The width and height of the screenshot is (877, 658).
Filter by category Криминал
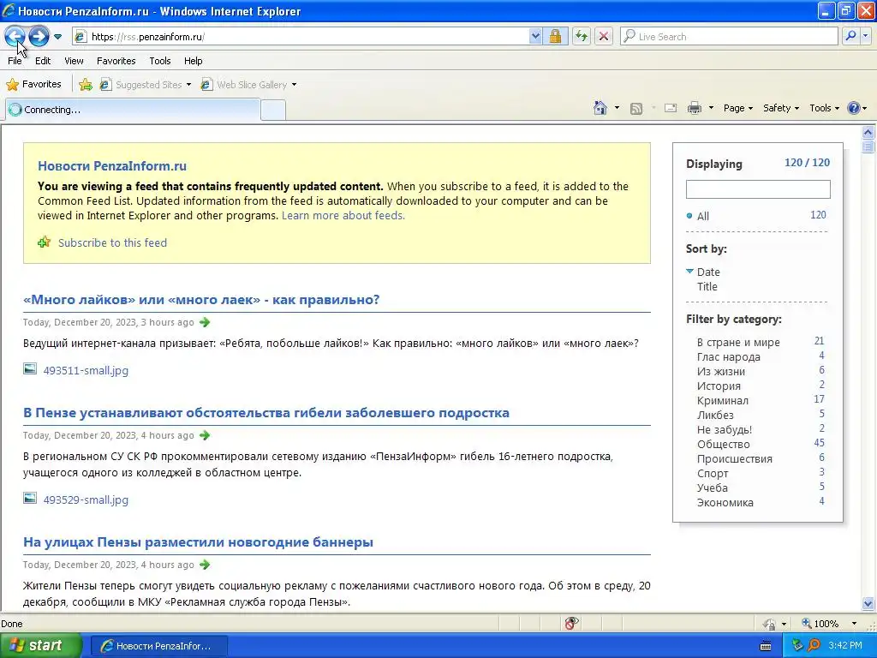(x=722, y=401)
